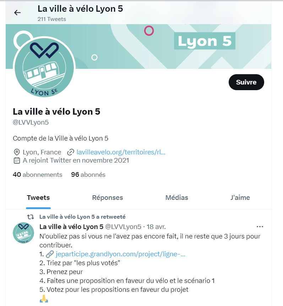Open the 18 avr. tweet timestamp
283x306 pixels.
pyautogui.click(x=156, y=227)
